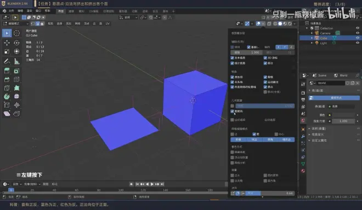Select the 3D Cursor tool

coord(16,33)
